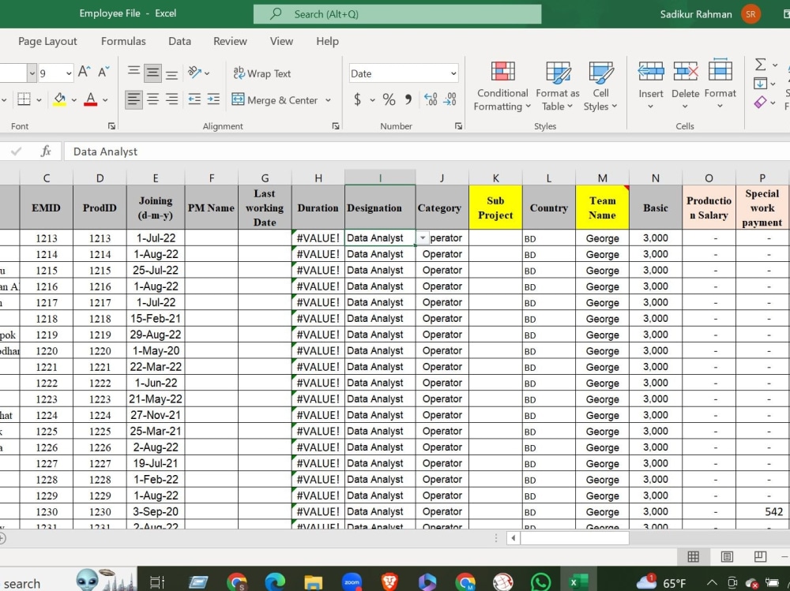The height and width of the screenshot is (591, 790).
Task: Click the Insert Function fx icon
Action: tap(46, 151)
